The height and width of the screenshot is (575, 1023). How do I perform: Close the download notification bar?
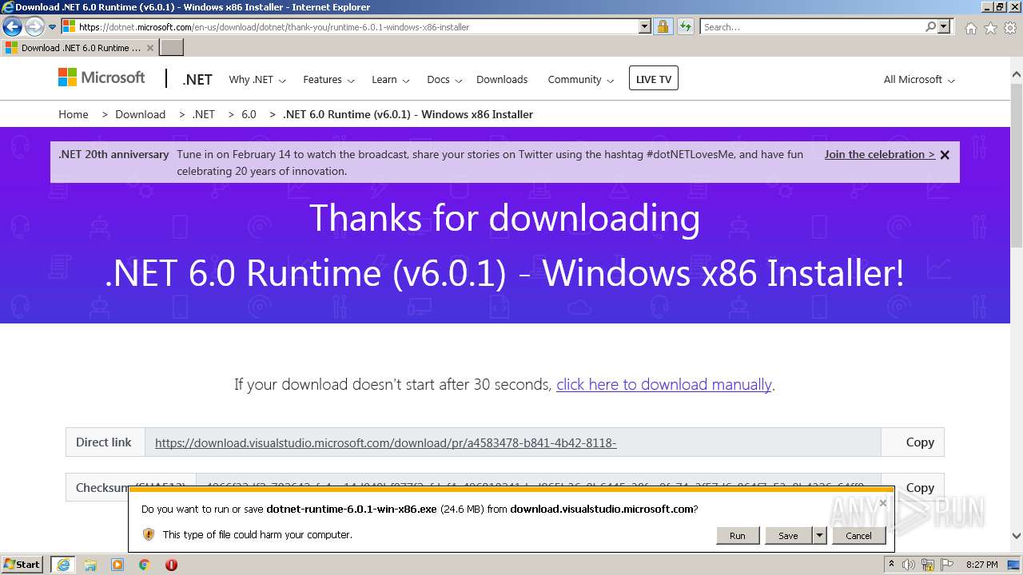[882, 503]
